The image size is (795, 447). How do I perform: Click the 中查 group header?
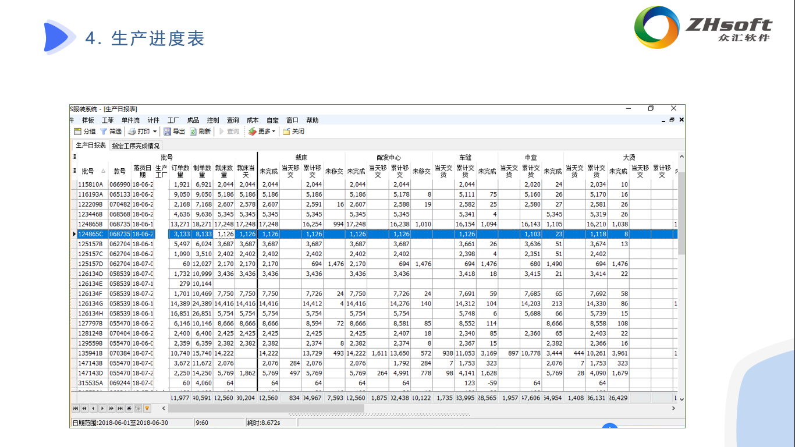531,157
